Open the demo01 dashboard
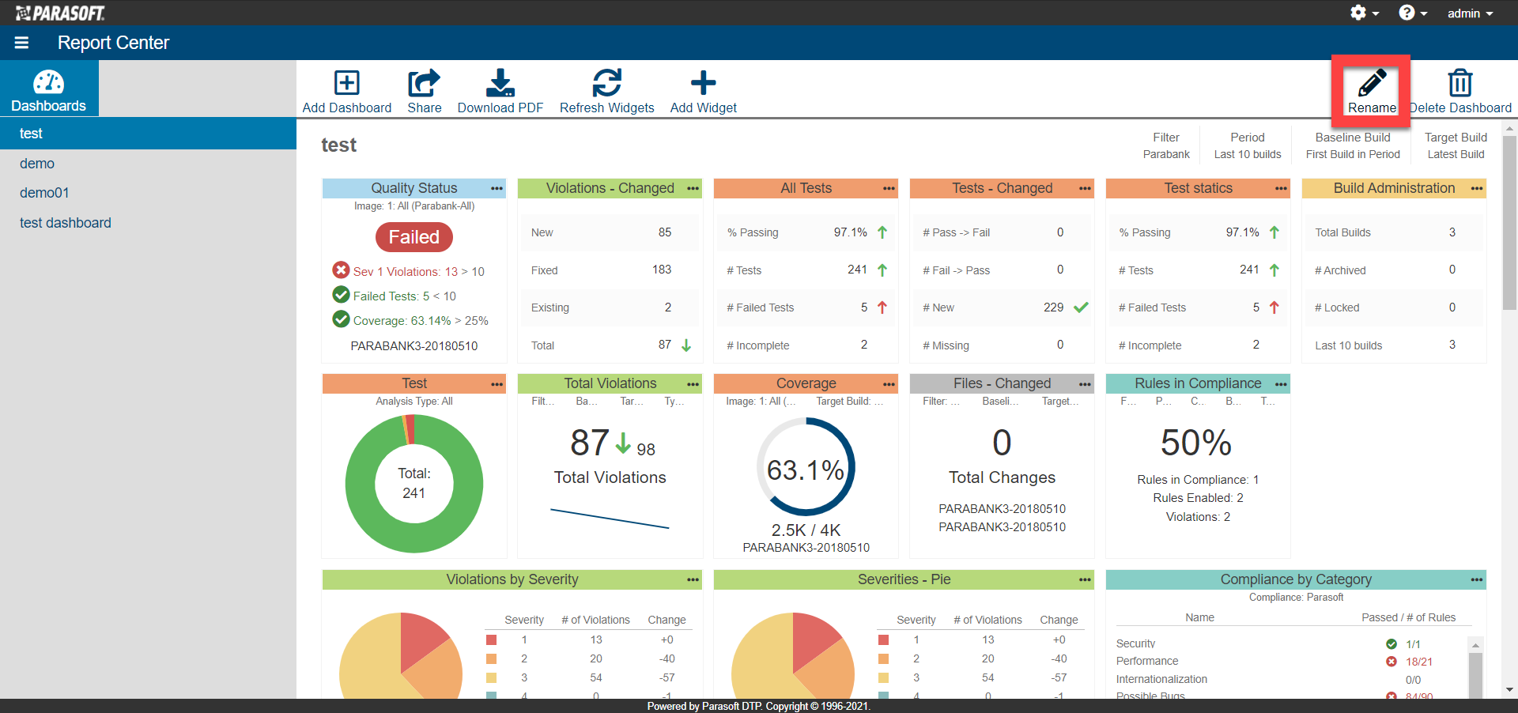 click(44, 193)
